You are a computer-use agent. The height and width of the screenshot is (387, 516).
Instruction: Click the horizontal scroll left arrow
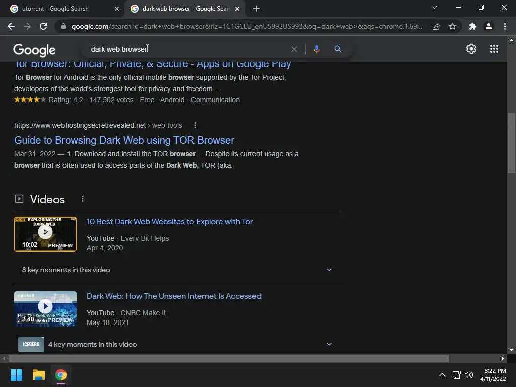(x=4, y=358)
